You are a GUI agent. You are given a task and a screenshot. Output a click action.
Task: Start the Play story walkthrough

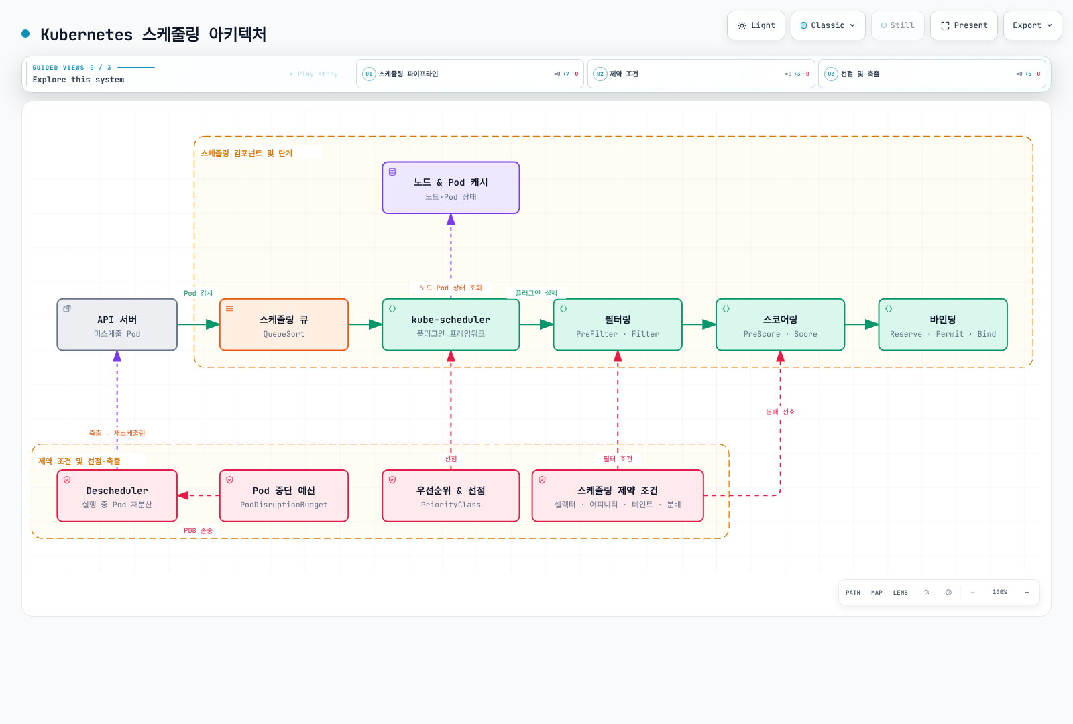tap(314, 74)
